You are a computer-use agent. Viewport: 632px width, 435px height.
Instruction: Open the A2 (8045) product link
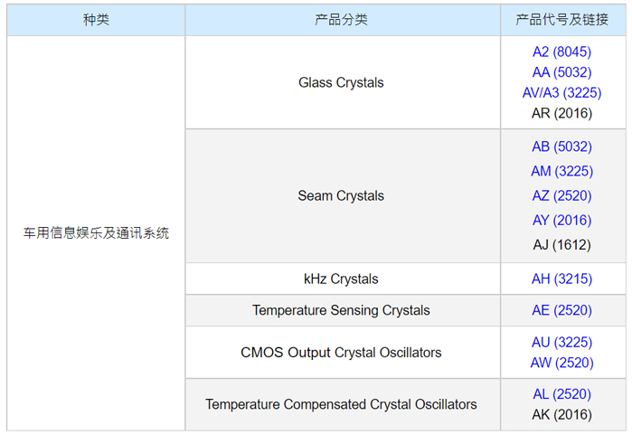click(x=561, y=52)
